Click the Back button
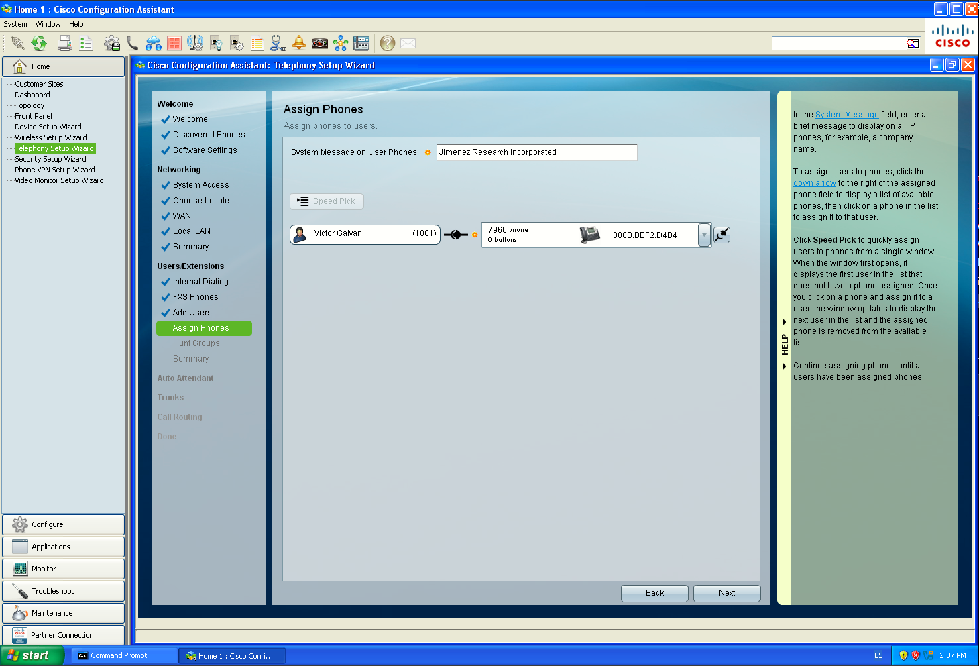The height and width of the screenshot is (666, 979). pos(654,593)
